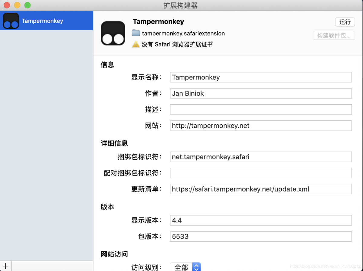Click the 运行 (Run) button
This screenshot has width=363, height=271.
click(x=345, y=22)
